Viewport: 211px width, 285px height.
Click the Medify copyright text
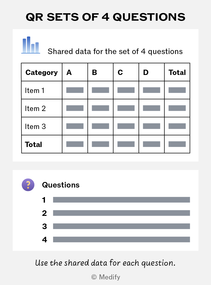pyautogui.click(x=105, y=277)
